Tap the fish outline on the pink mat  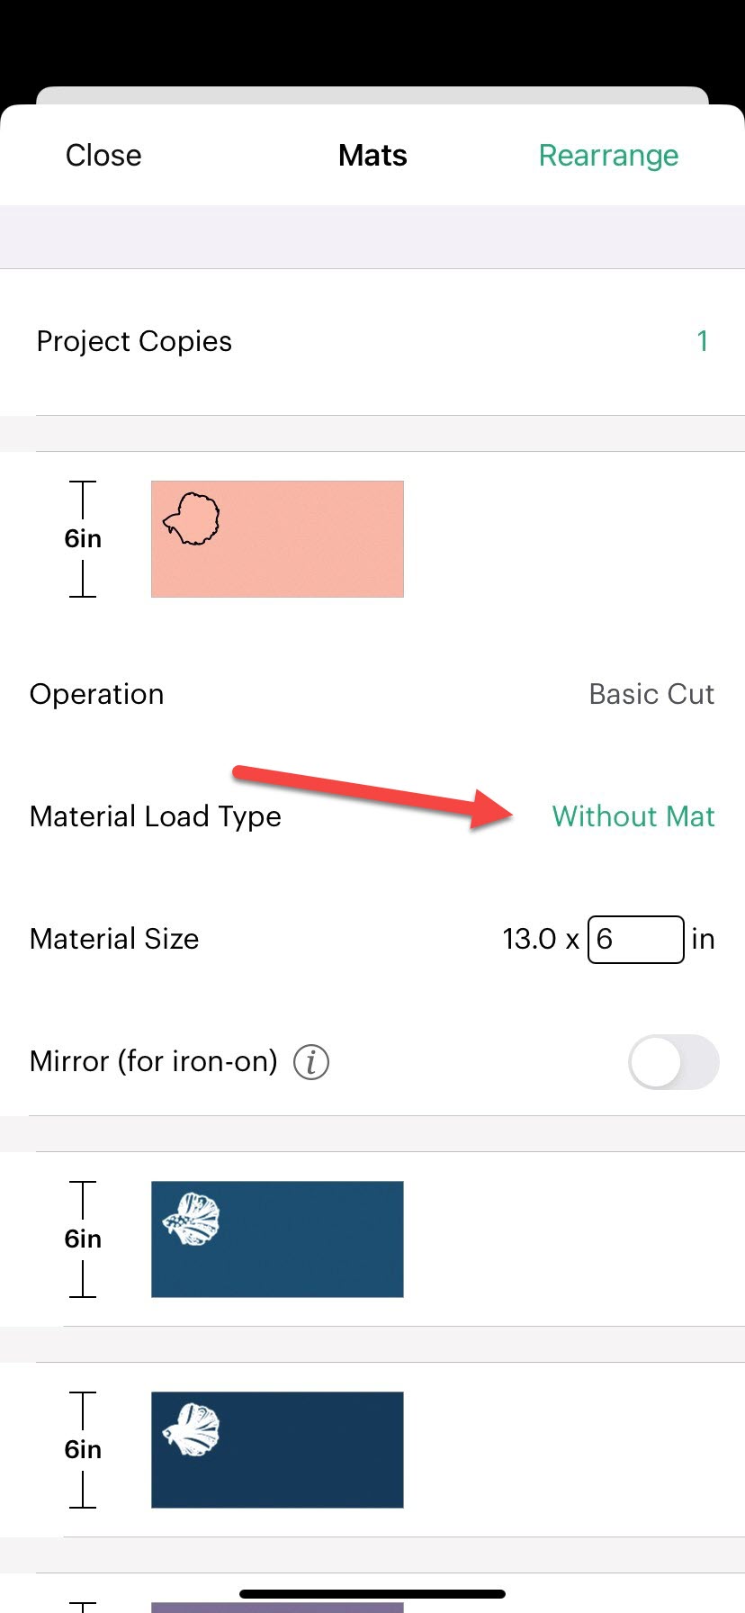point(192,520)
